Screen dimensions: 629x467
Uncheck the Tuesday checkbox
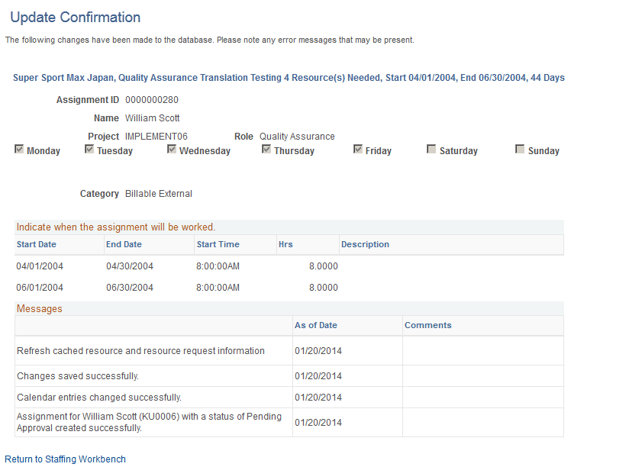click(x=89, y=149)
